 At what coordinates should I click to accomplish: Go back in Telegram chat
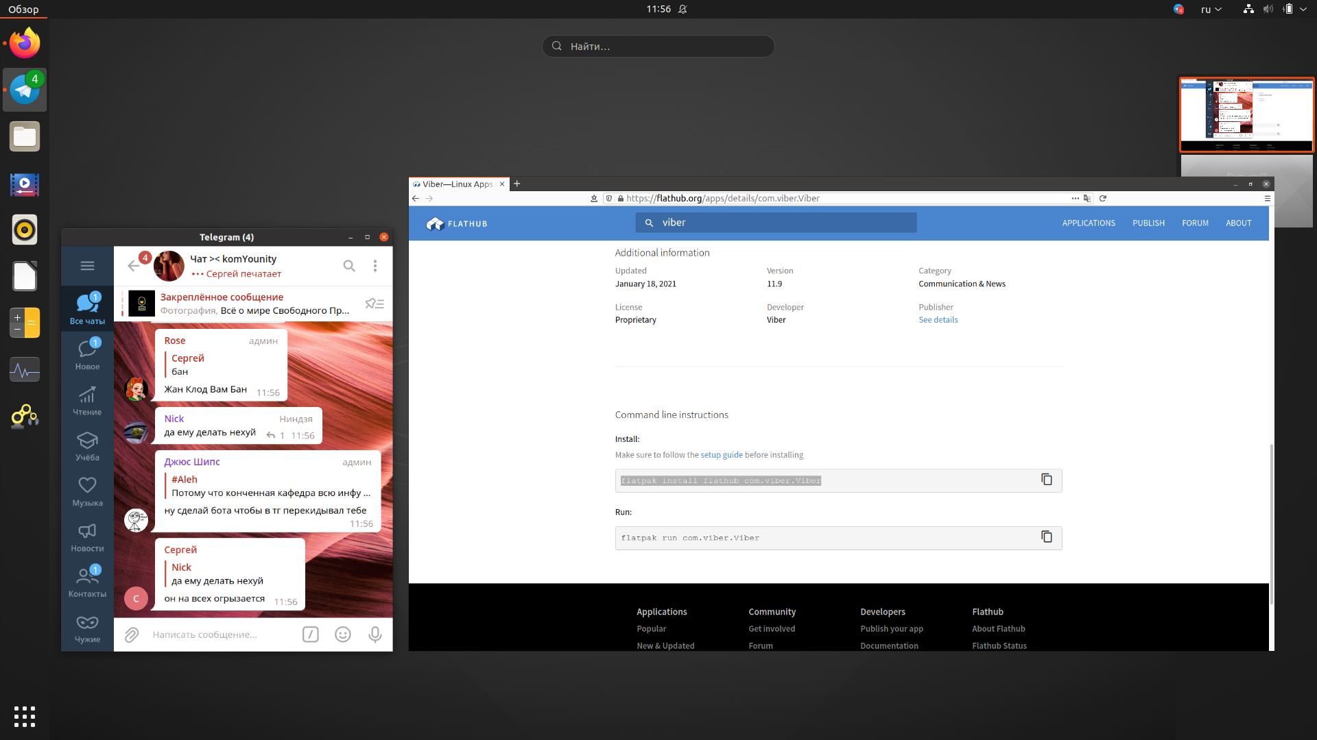tap(133, 266)
